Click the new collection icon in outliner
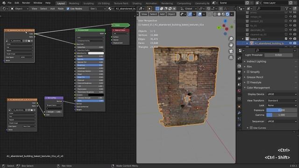Image resolution: width=299 pixels, height=168 pixels. pyautogui.click(x=295, y=8)
